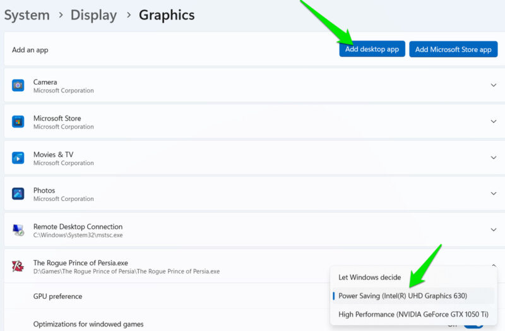Click the C:\Windows\System32\mstsc.exe path text

point(78,235)
